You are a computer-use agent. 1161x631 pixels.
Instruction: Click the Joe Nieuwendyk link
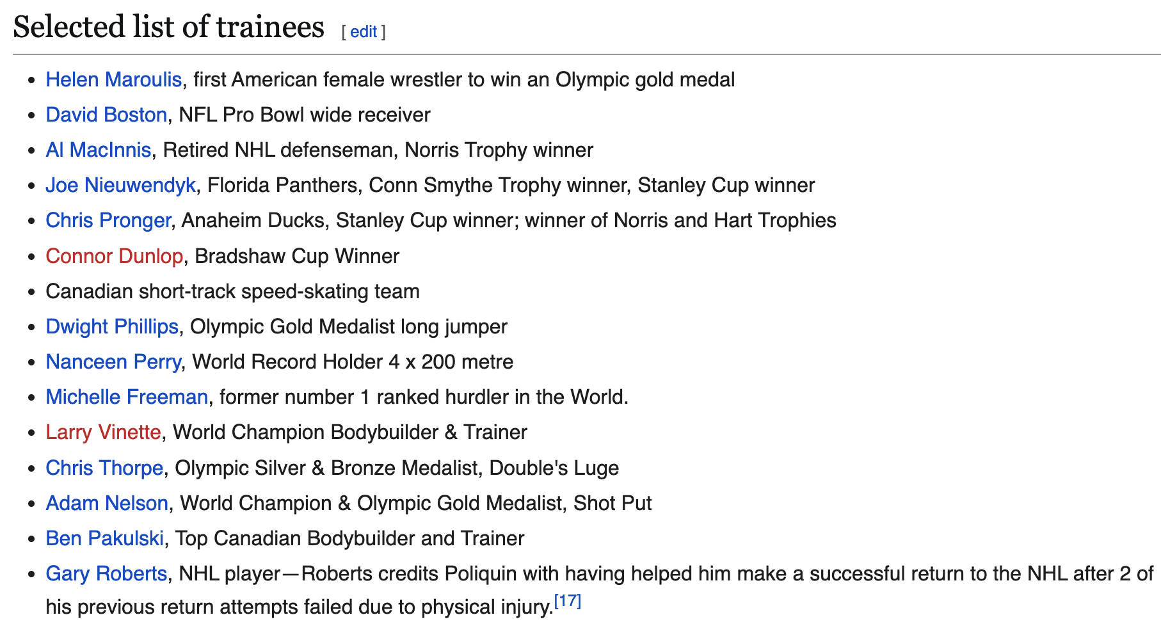coord(120,186)
